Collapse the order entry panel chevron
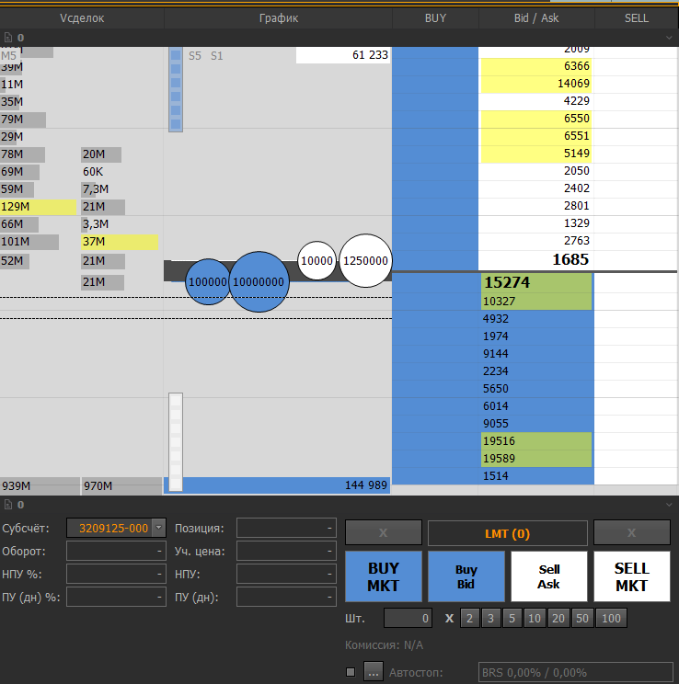679x684 pixels. (x=670, y=505)
